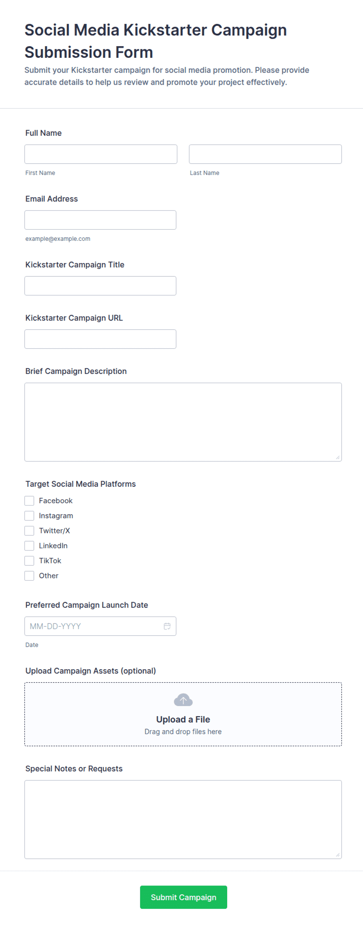363x928 pixels.
Task: Click the drag and drop files area
Action: (183, 714)
